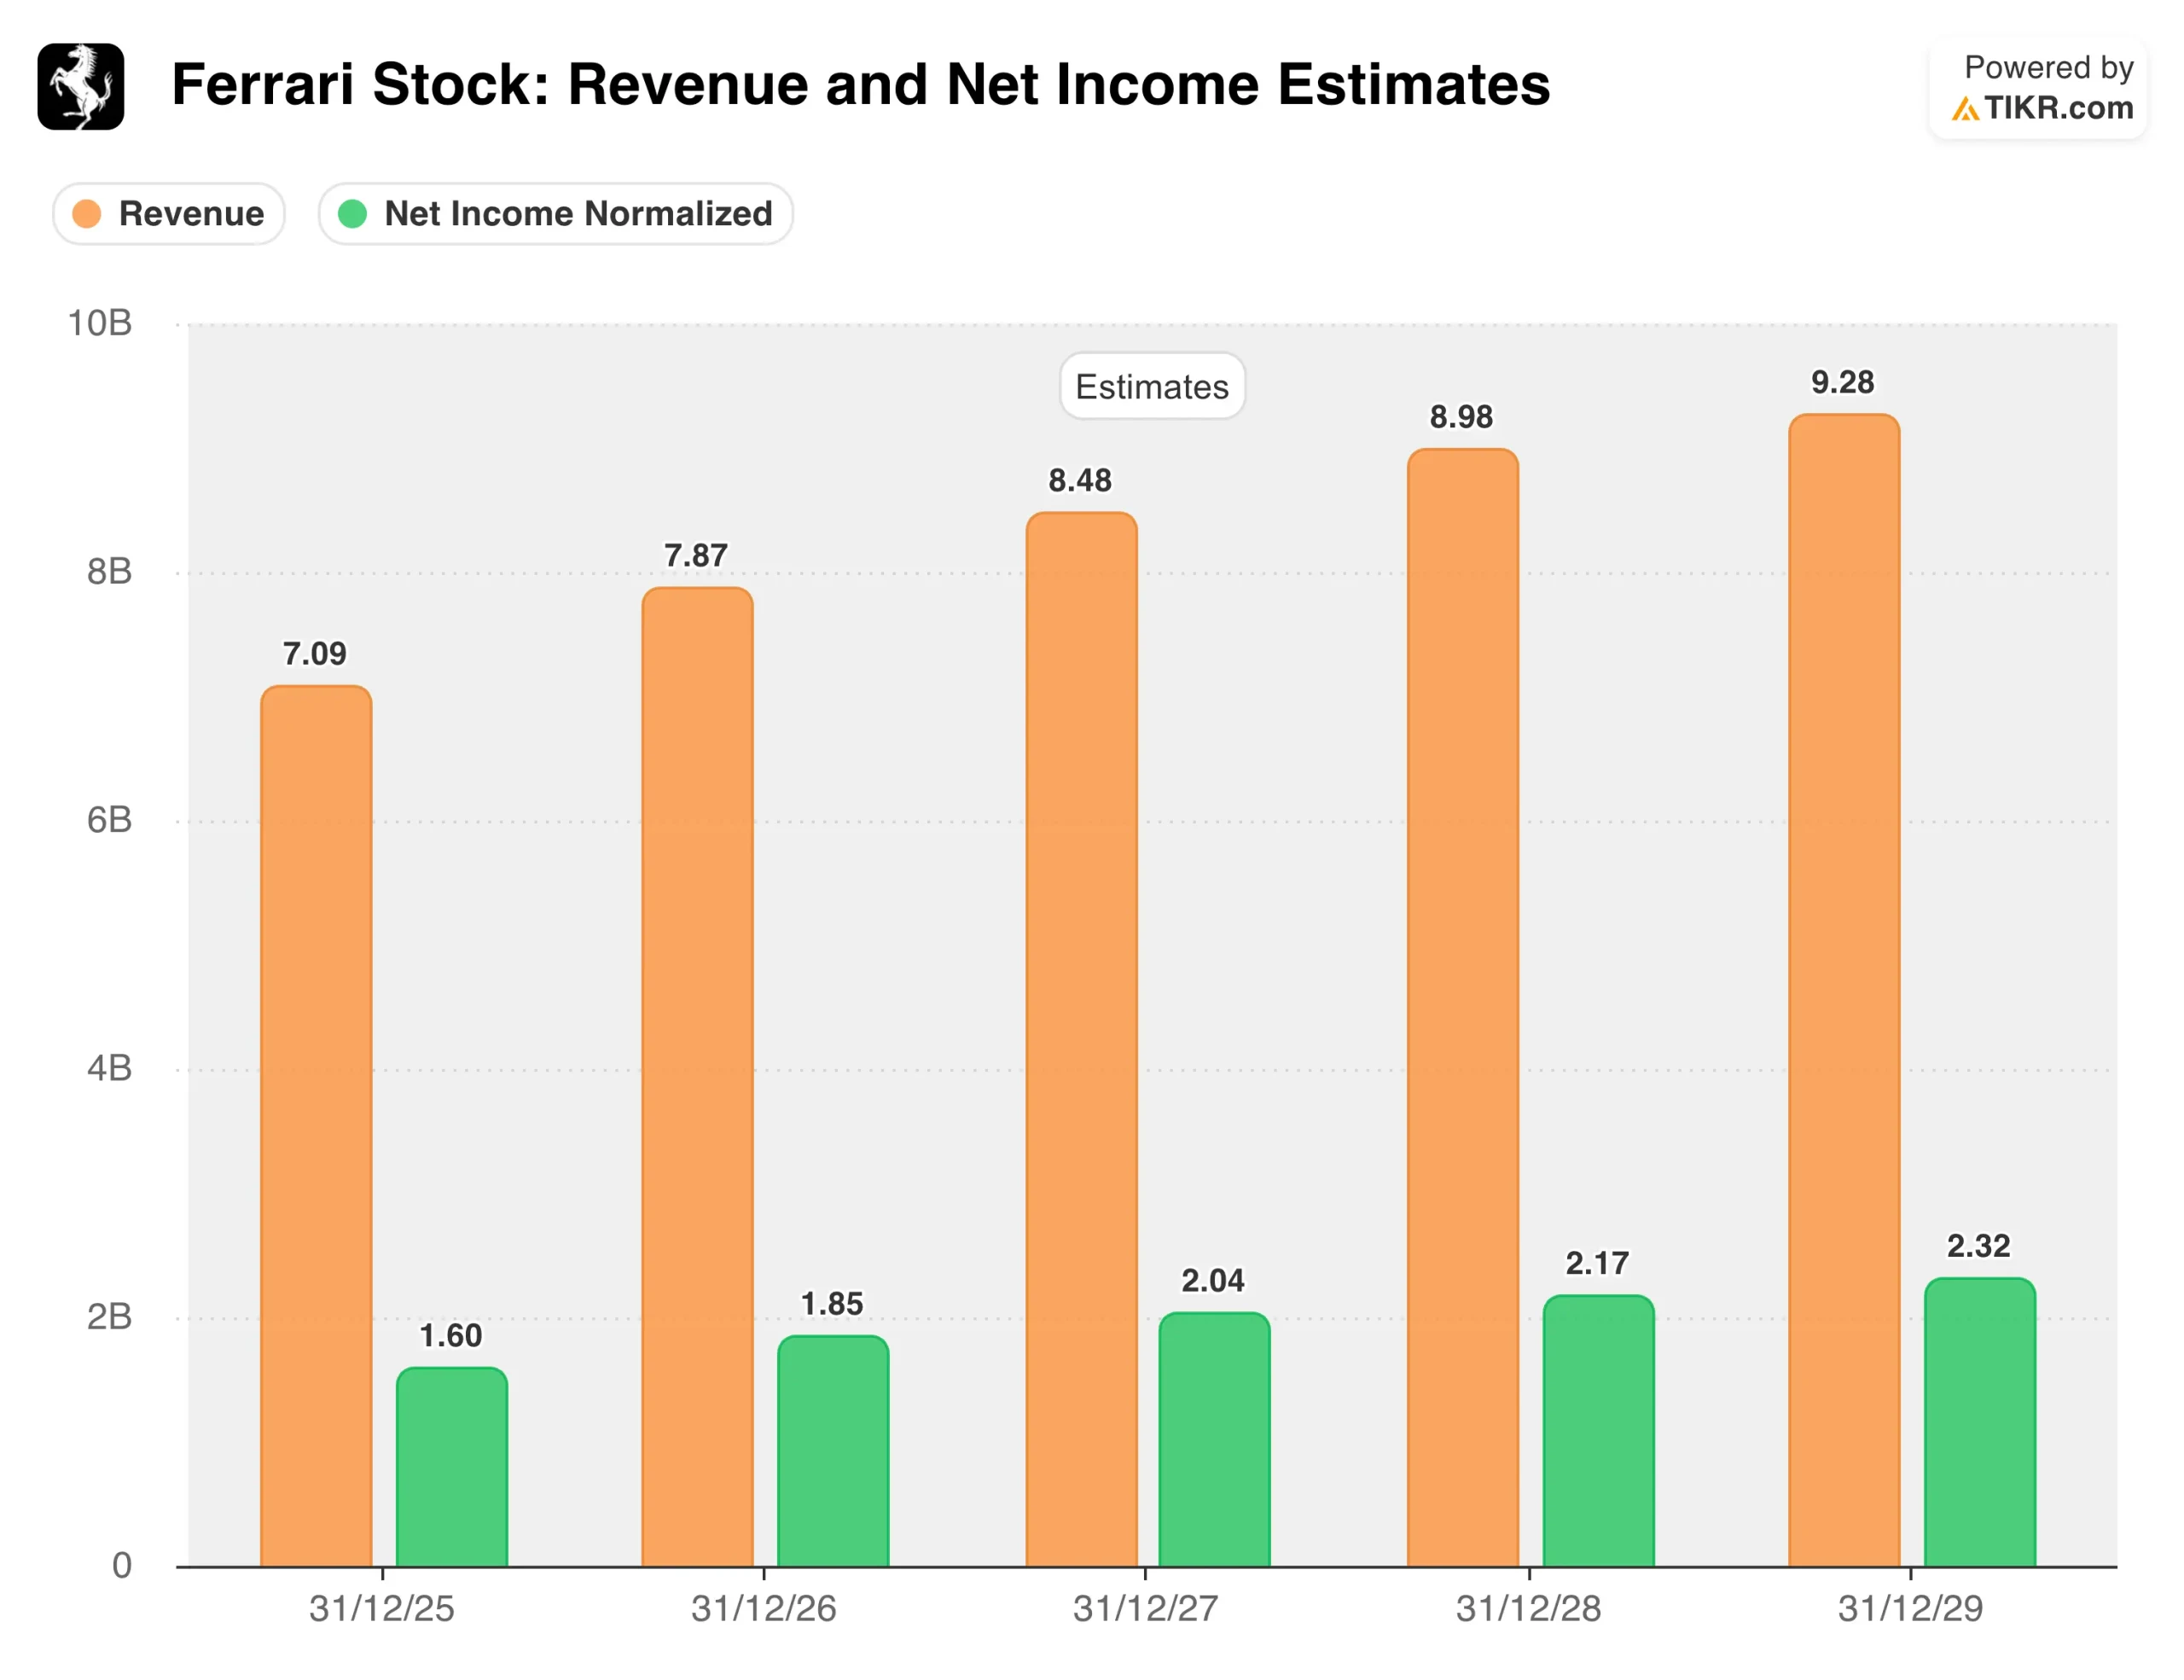Click the green Net Income legend dot
This screenshot has height=1680, width=2184.
click(x=352, y=214)
